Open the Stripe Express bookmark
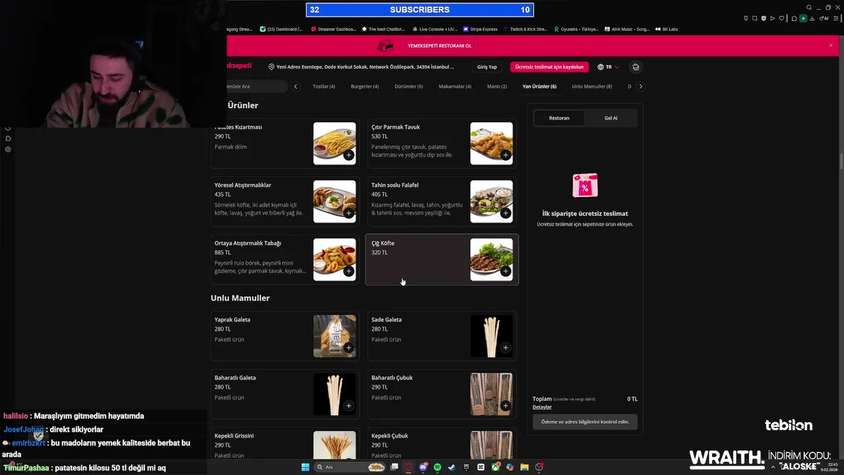 click(480, 29)
